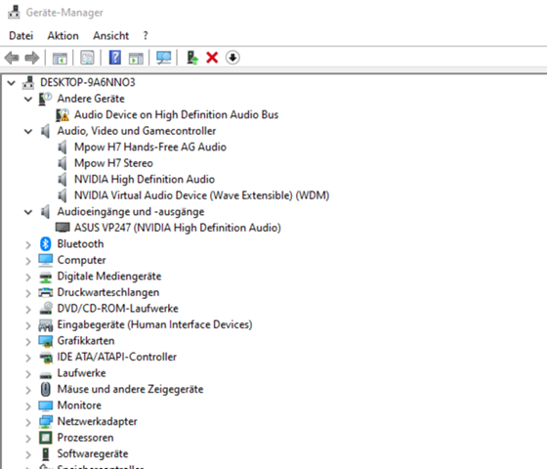This screenshot has height=469, width=547.
Task: Open the Aktion menu
Action: click(63, 35)
